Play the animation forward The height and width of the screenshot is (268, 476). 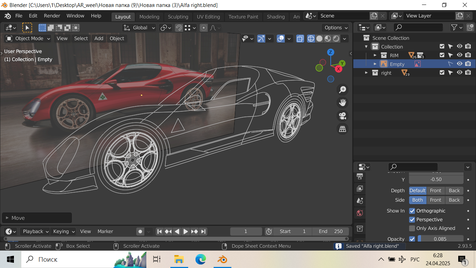(186, 231)
